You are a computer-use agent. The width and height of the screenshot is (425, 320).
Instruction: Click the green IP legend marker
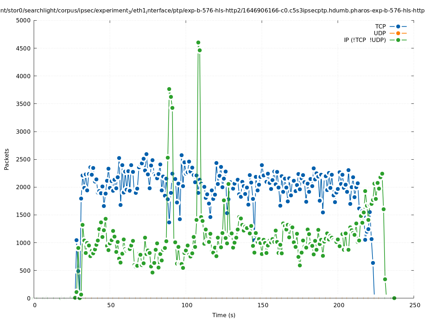coord(398,40)
